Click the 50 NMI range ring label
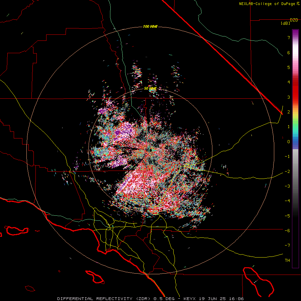The height and width of the screenshot is (301, 301). [x=150, y=89]
